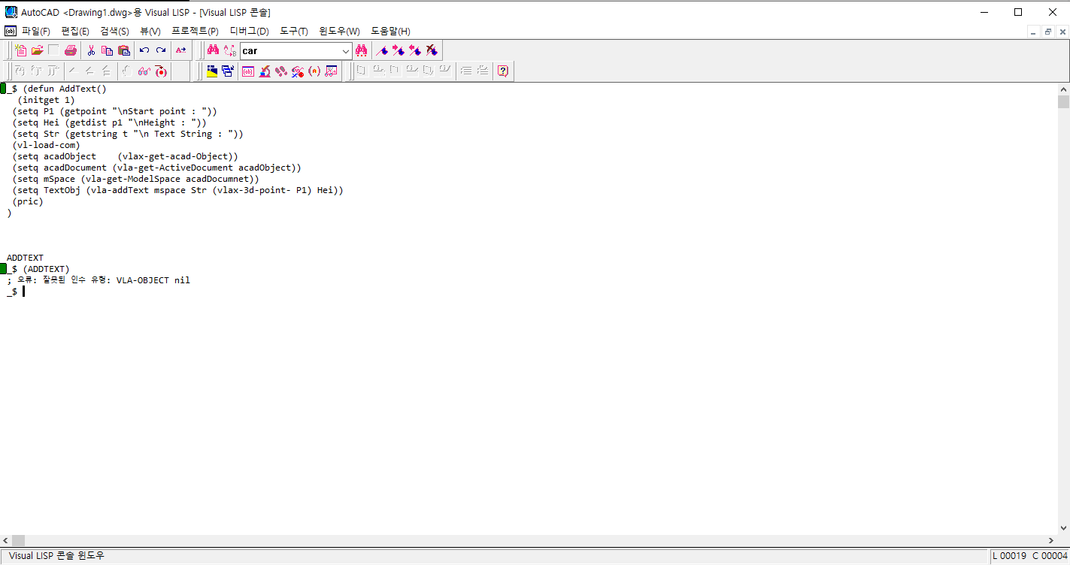This screenshot has height=565, width=1070.
Task: Open the 파일(F) menu
Action: [x=35, y=31]
